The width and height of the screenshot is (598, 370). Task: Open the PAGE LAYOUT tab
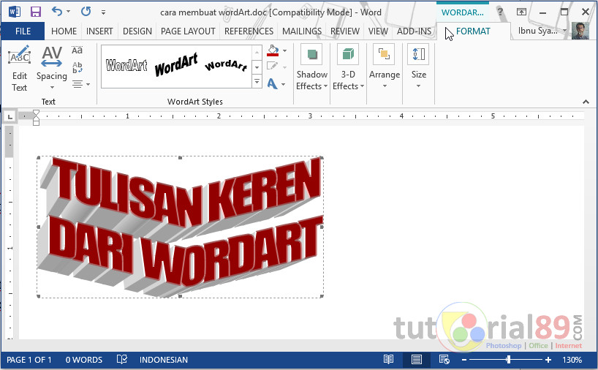coord(188,31)
